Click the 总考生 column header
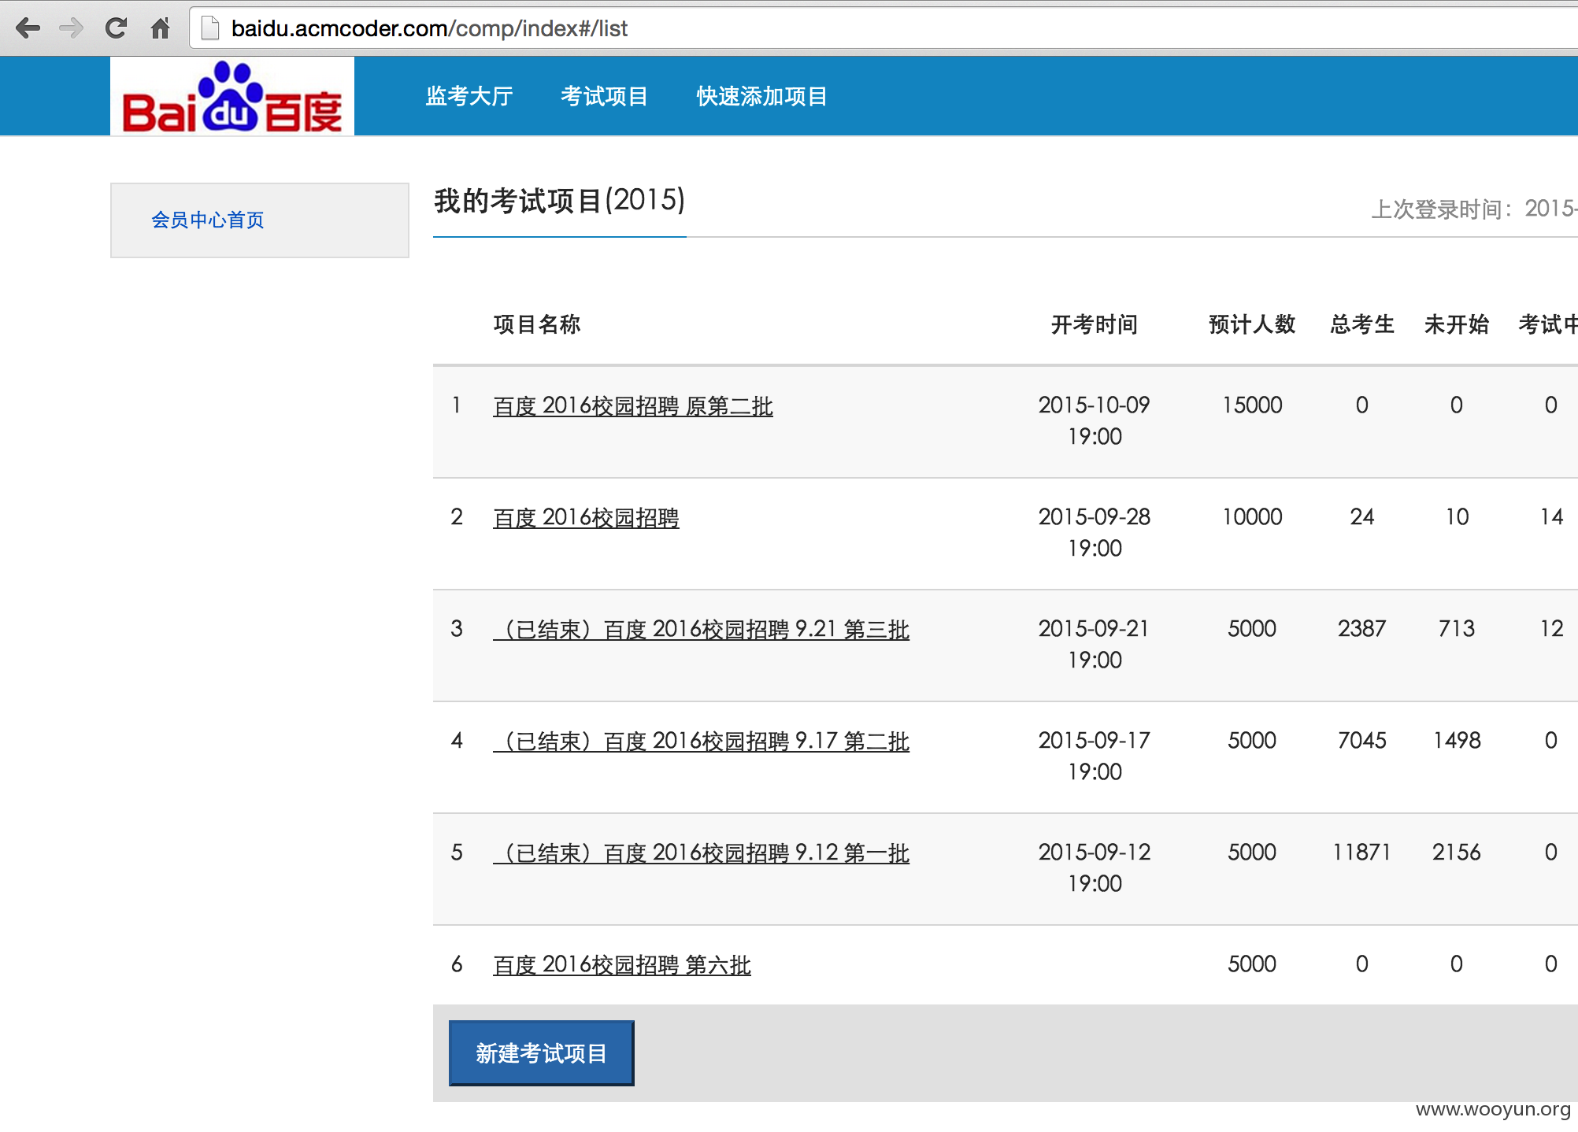 pyautogui.click(x=1362, y=324)
